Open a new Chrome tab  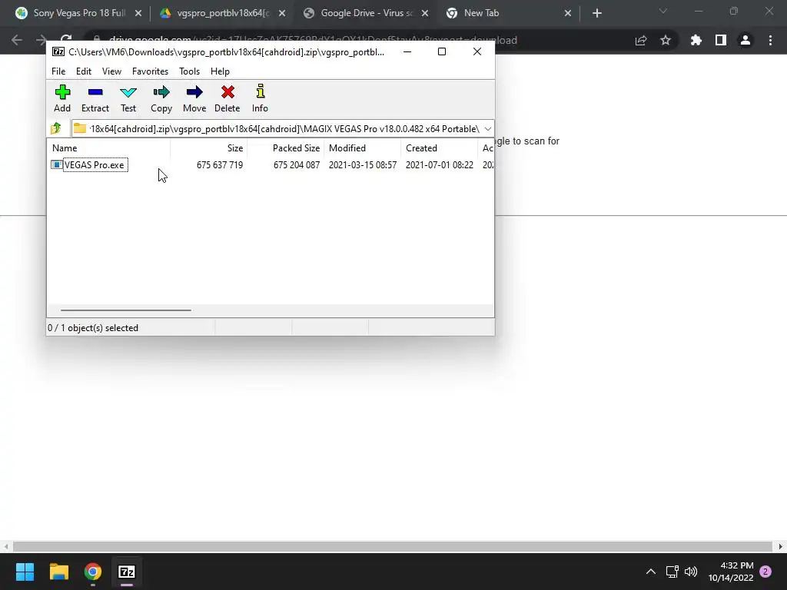(596, 13)
